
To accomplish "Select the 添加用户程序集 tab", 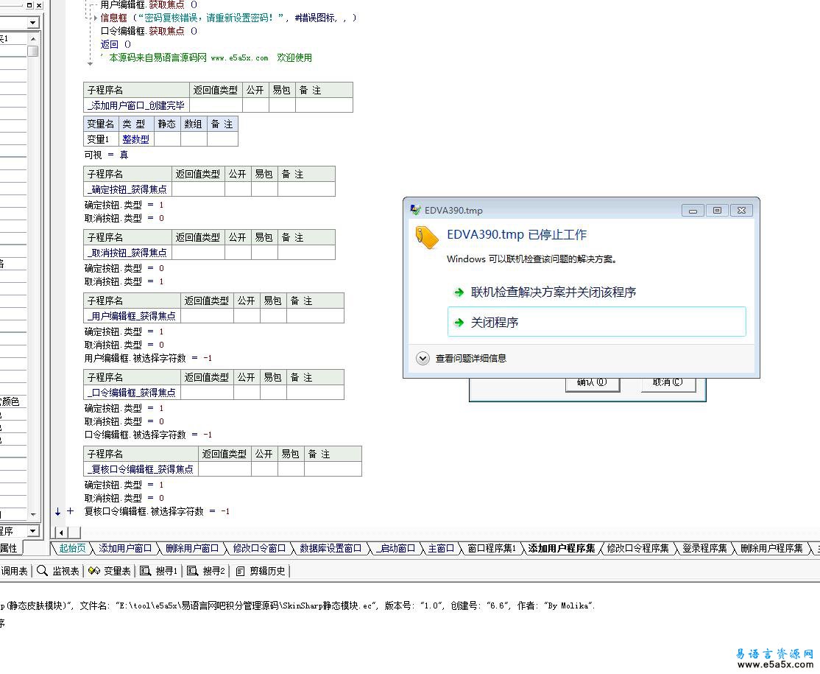I will click(x=561, y=548).
